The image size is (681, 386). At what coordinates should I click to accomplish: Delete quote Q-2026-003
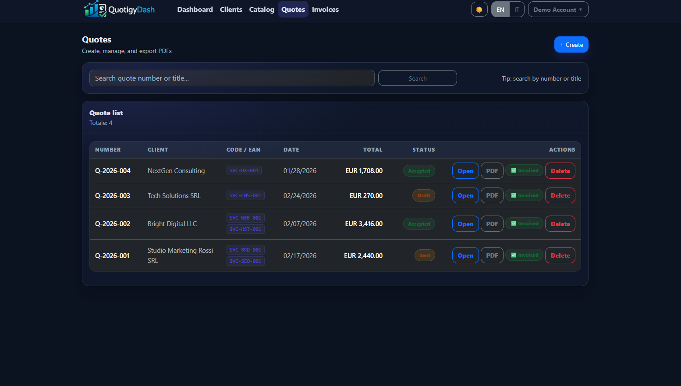(560, 195)
